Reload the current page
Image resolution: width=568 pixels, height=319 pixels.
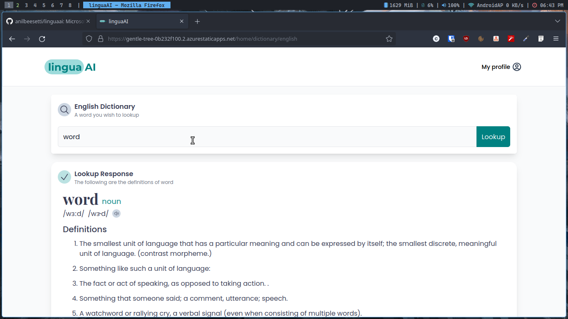42,39
